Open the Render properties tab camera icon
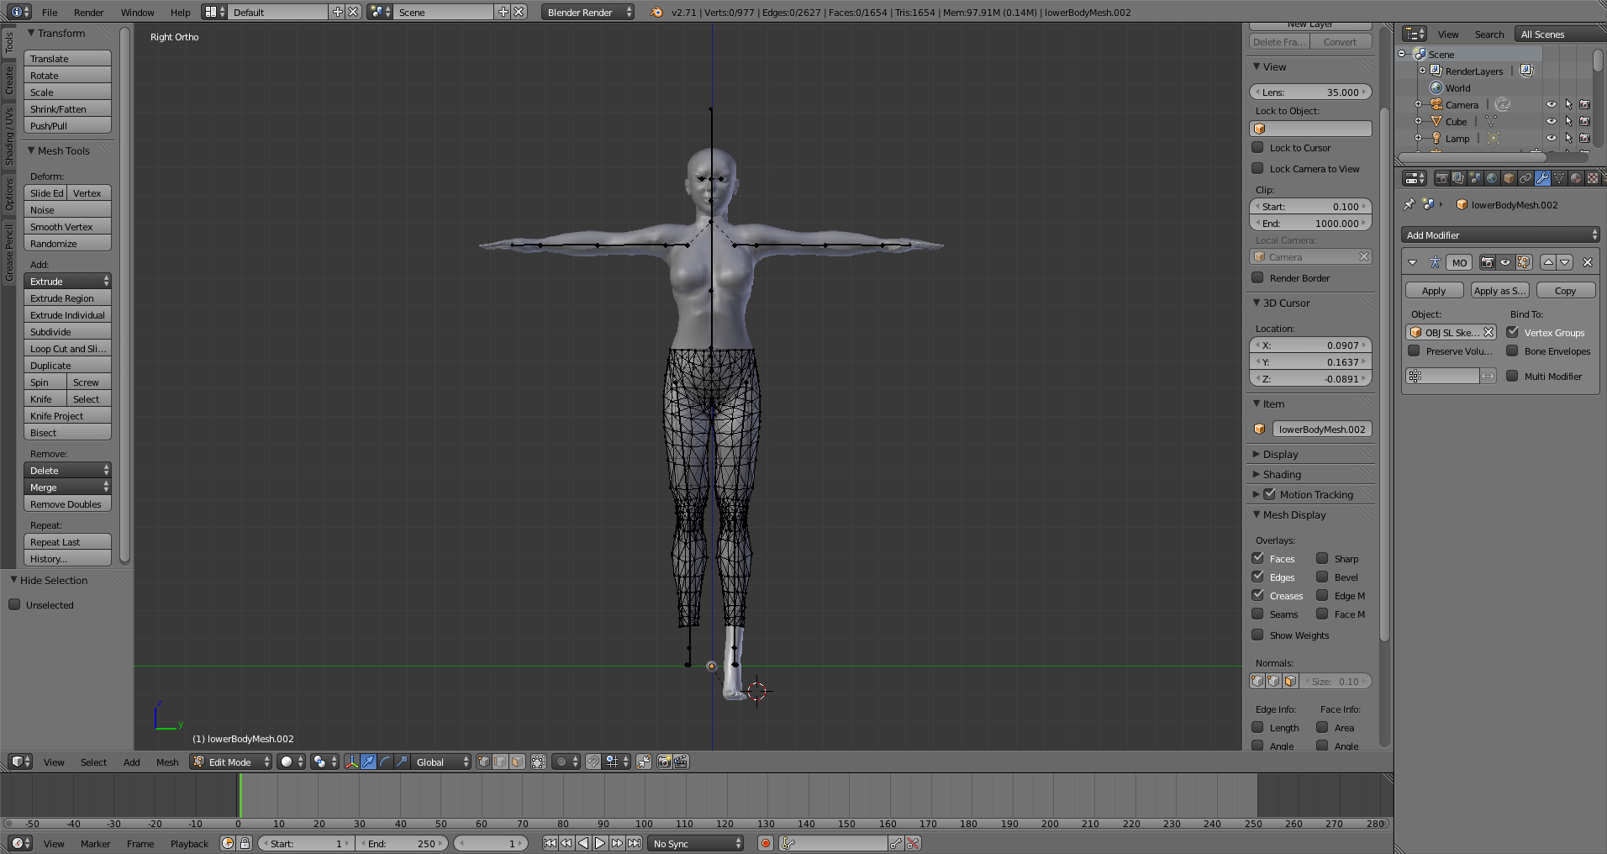Viewport: 1607px width, 854px height. [1441, 178]
